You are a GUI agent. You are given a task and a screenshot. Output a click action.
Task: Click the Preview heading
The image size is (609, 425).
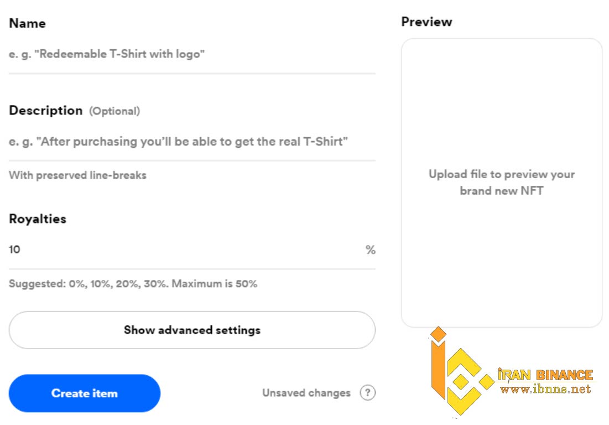(426, 22)
